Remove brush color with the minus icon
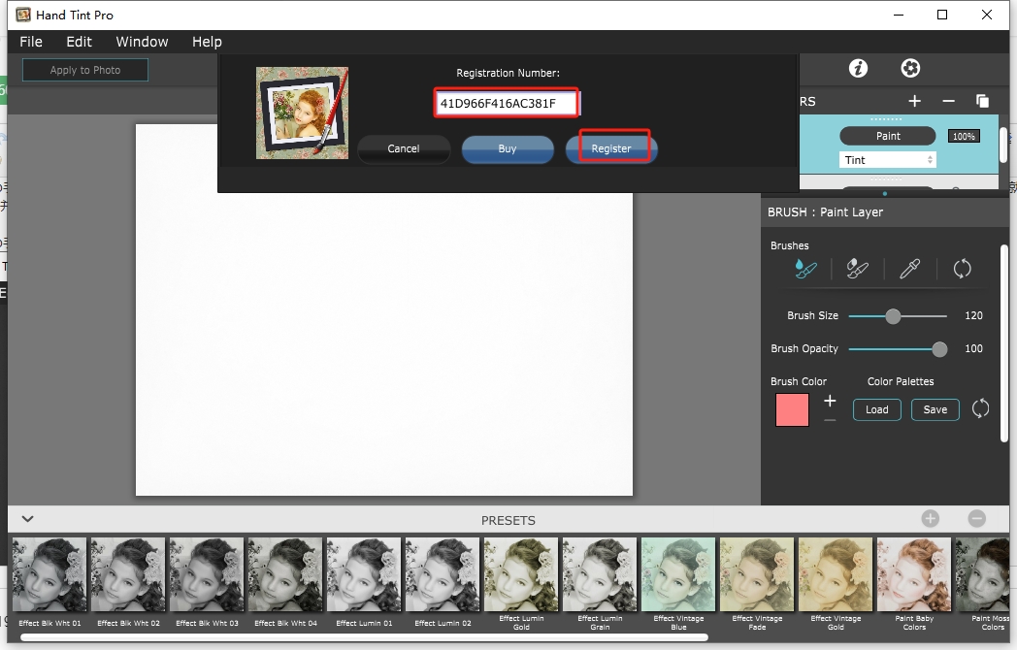The image size is (1017, 650). coord(830,420)
